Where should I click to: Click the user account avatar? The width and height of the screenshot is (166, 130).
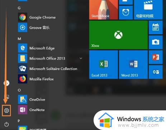click(6, 83)
